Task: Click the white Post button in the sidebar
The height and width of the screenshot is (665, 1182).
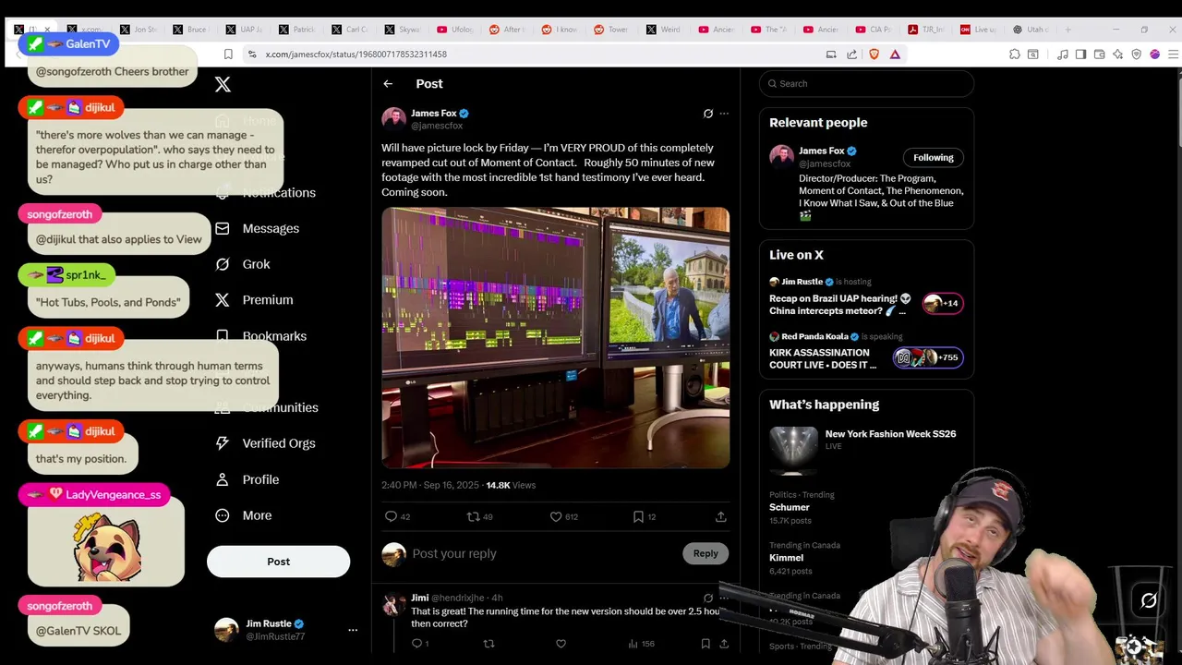Action: pyautogui.click(x=278, y=562)
